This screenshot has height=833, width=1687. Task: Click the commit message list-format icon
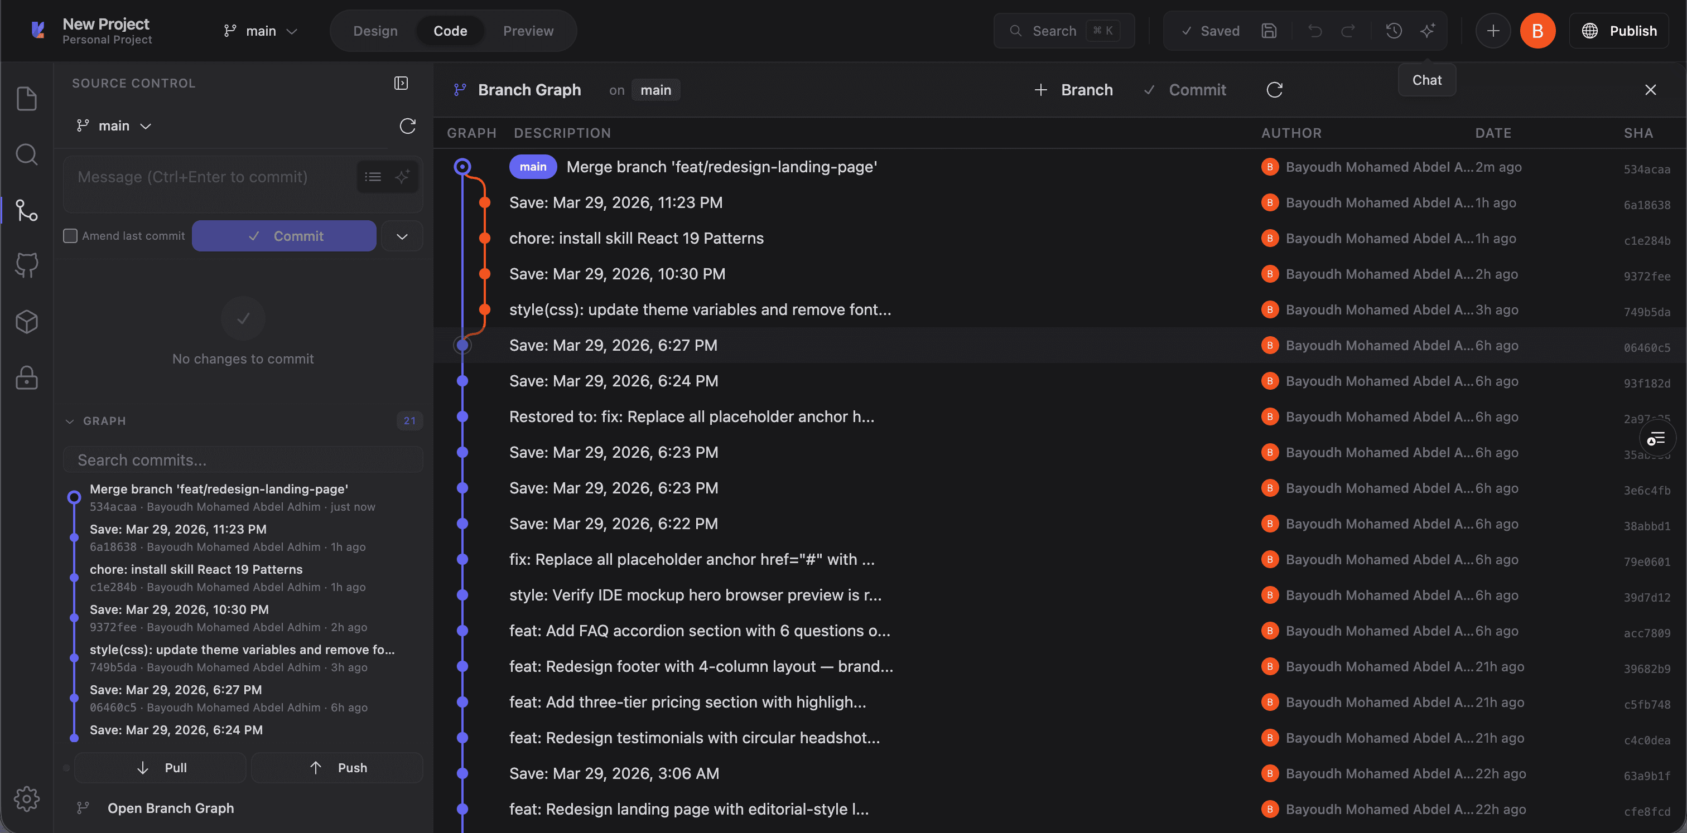click(373, 177)
